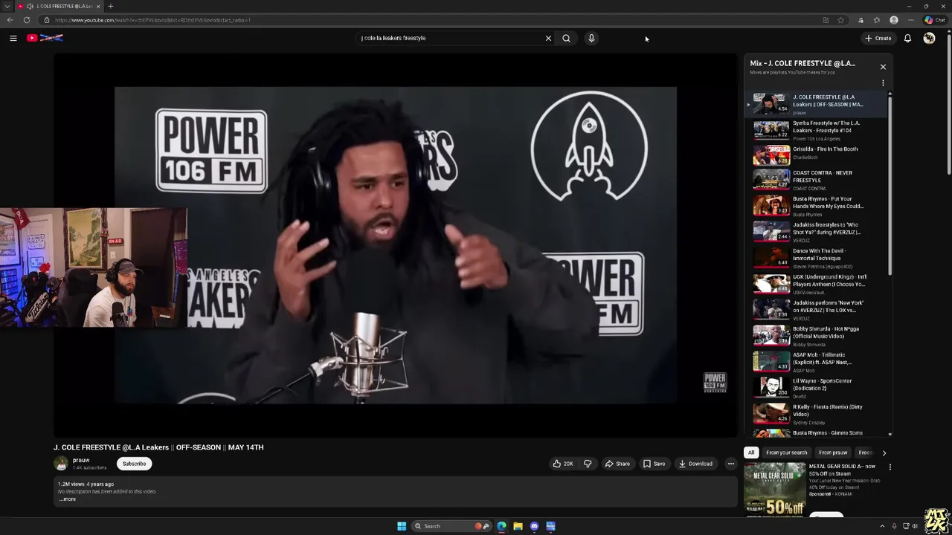The image size is (952, 535).
Task: Open a new browser tab
Action: click(110, 6)
